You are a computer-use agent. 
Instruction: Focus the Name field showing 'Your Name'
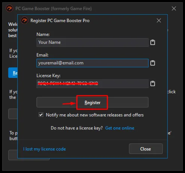[x=92, y=42]
